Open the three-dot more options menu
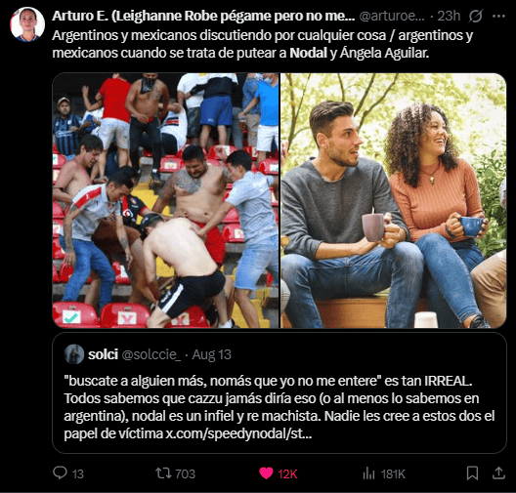This screenshot has height=493, width=516. pos(498,16)
